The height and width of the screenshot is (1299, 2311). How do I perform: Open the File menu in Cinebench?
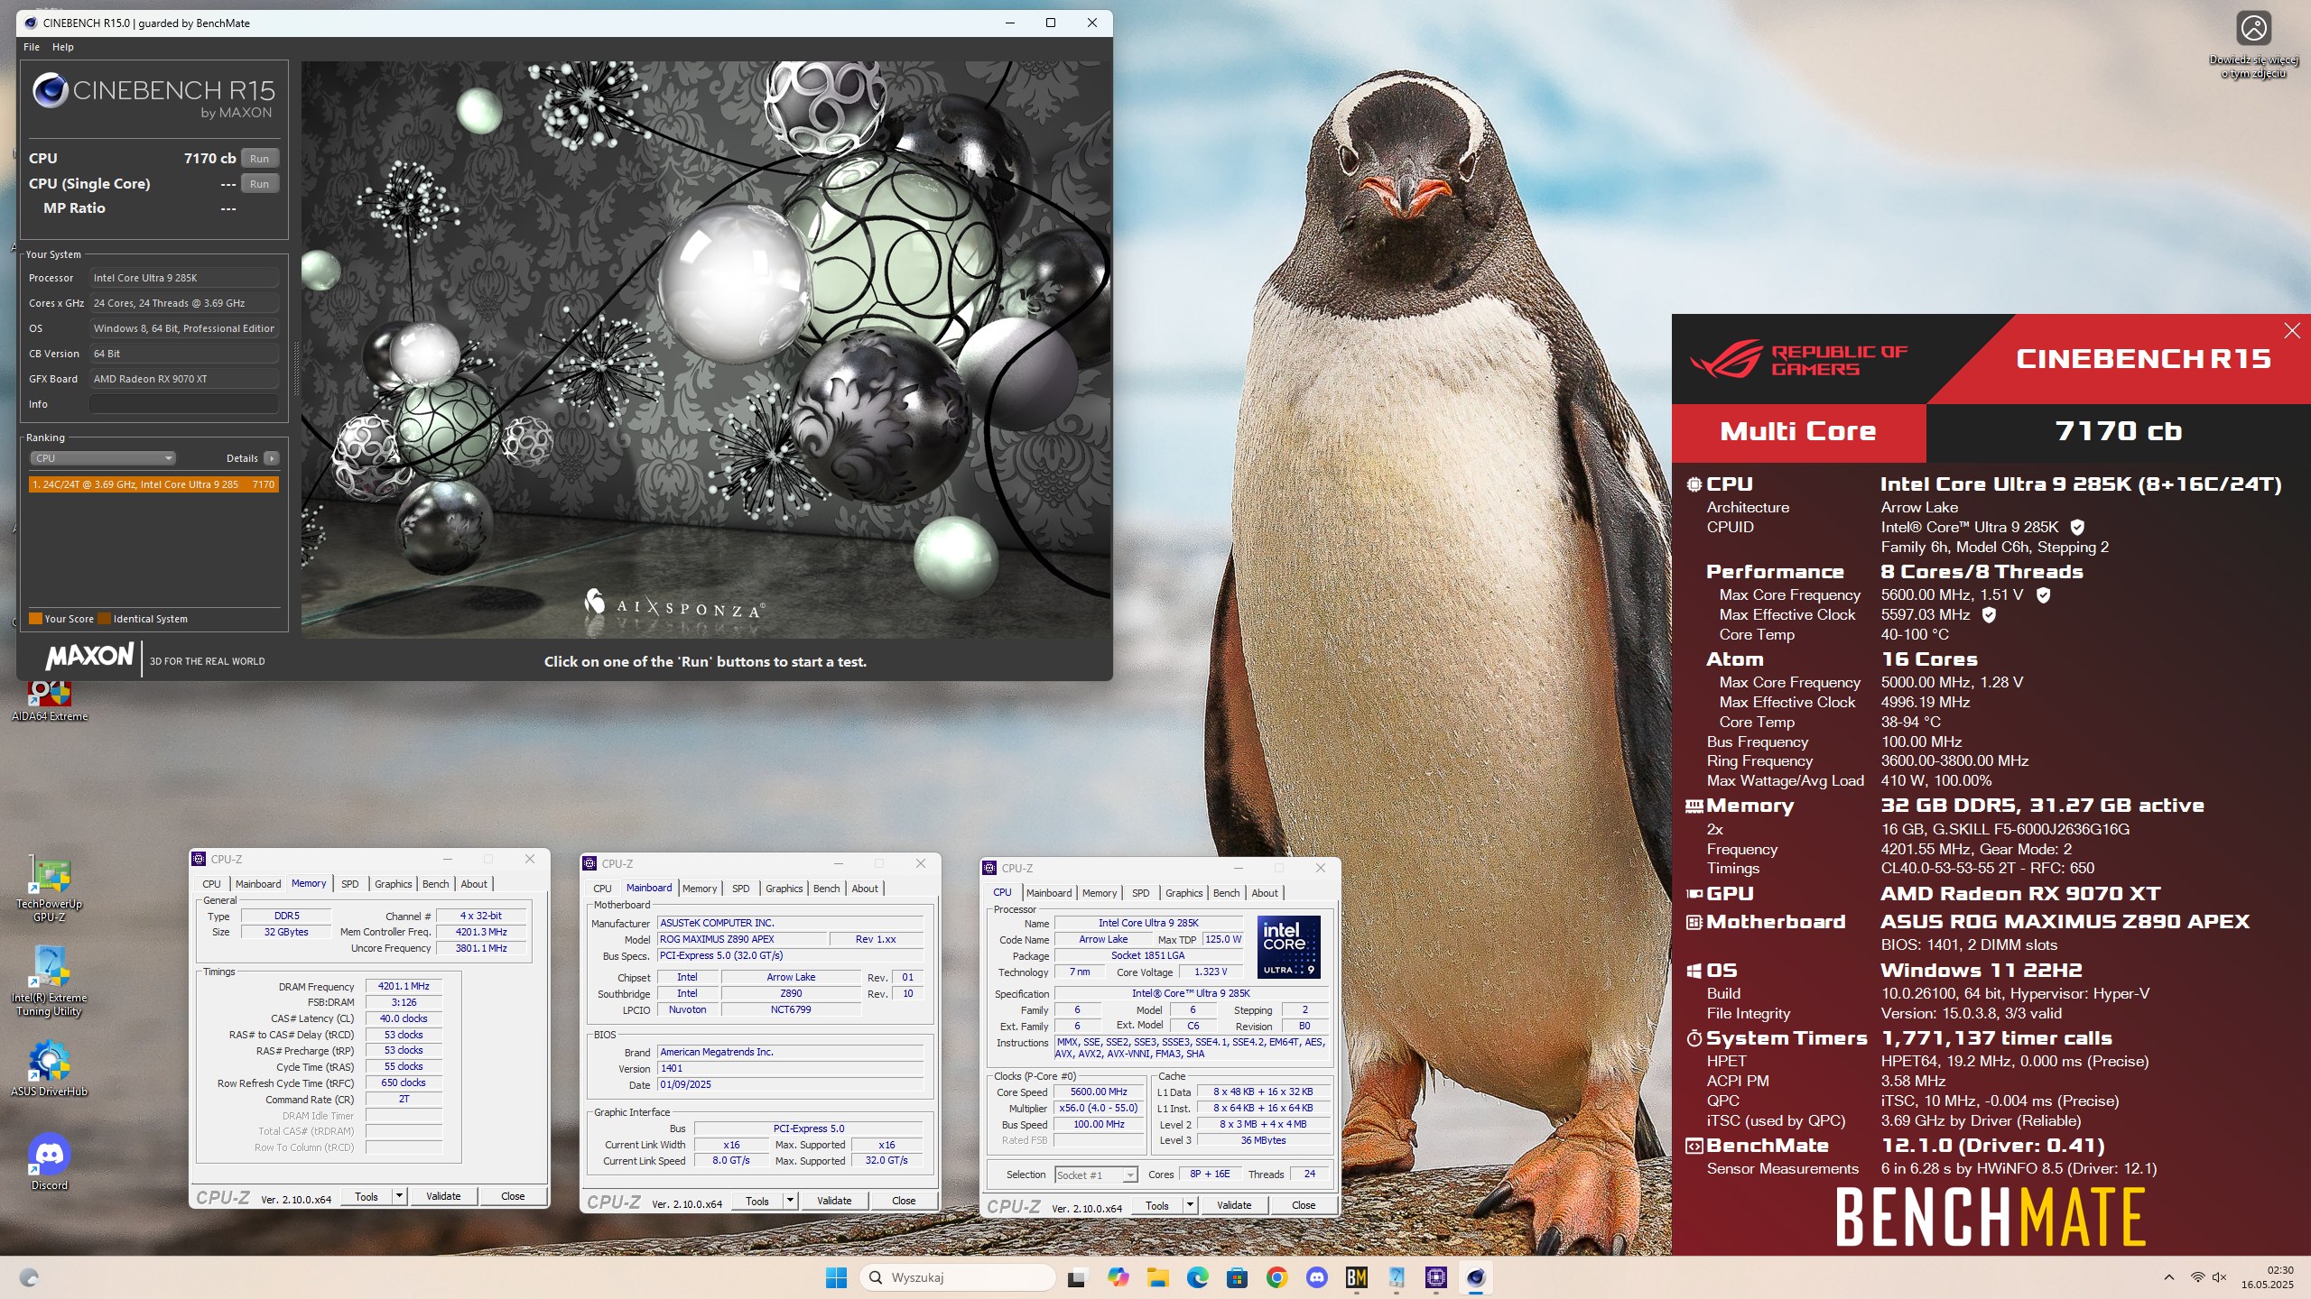(32, 47)
